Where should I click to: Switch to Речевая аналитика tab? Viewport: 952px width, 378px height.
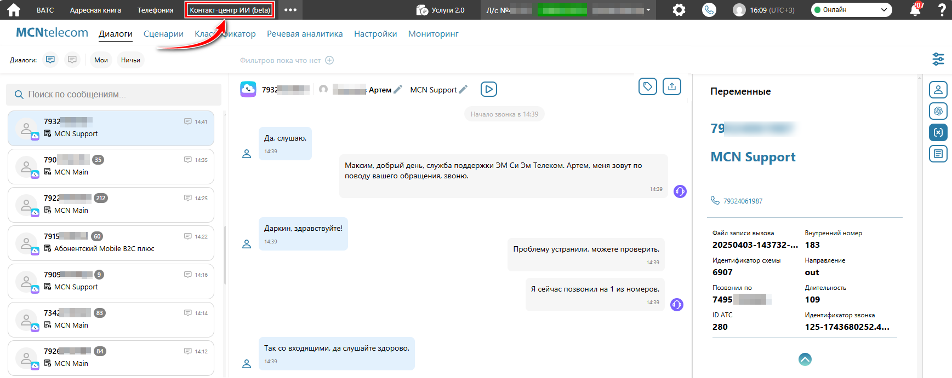305,33
